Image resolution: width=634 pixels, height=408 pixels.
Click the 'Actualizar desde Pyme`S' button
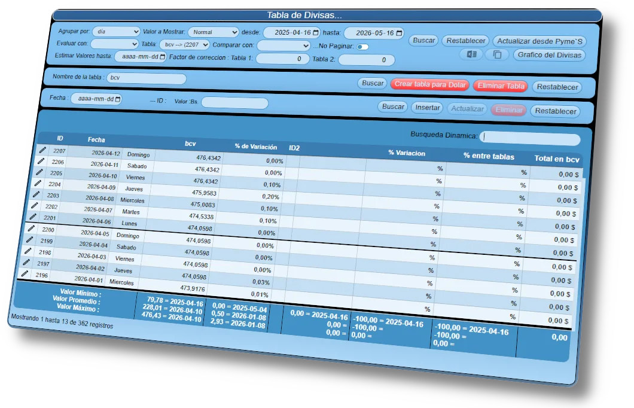[x=539, y=41]
